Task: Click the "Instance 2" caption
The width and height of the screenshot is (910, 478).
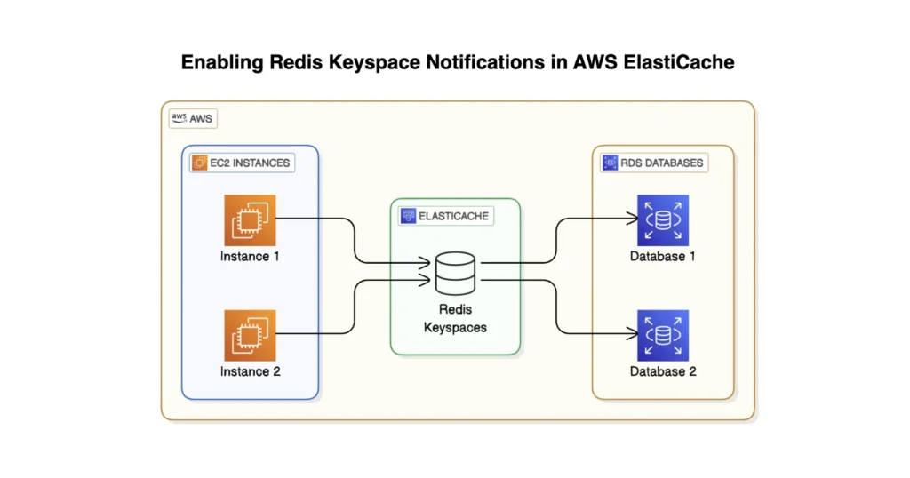Action: coord(250,371)
